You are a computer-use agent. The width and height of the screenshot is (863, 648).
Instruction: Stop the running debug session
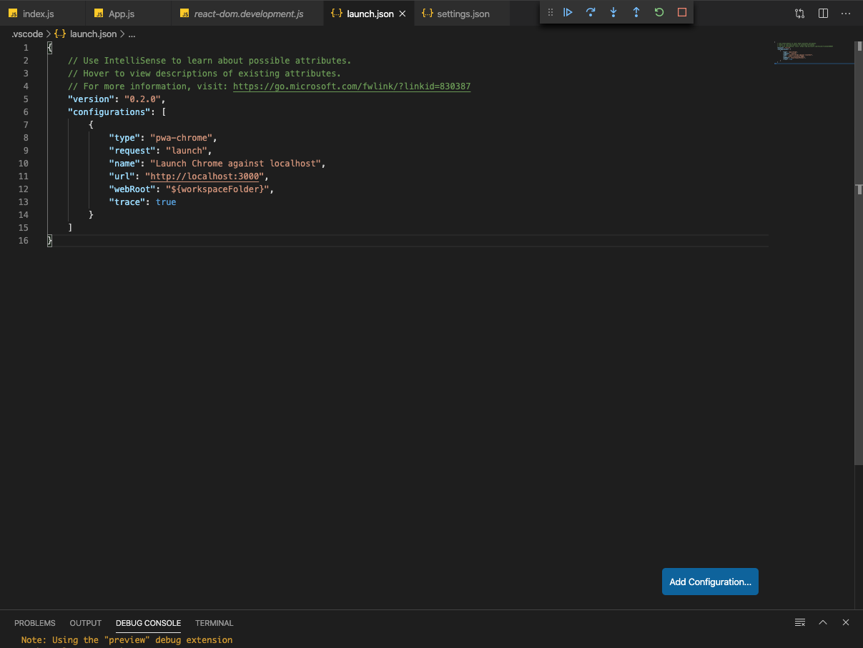coord(681,12)
